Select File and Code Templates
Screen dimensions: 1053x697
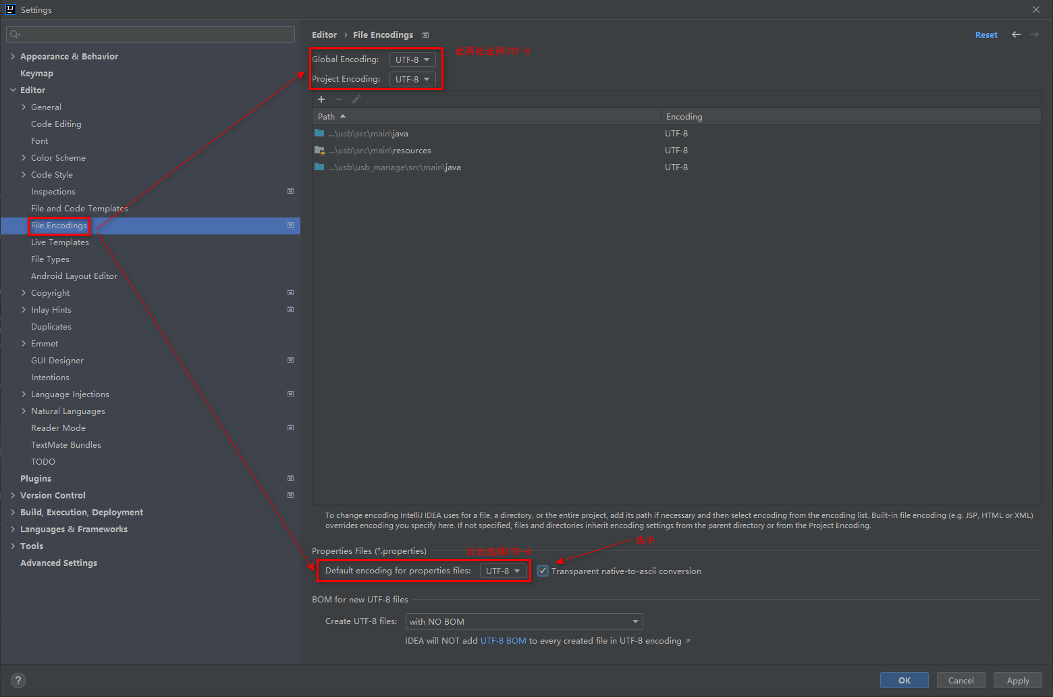tap(79, 208)
